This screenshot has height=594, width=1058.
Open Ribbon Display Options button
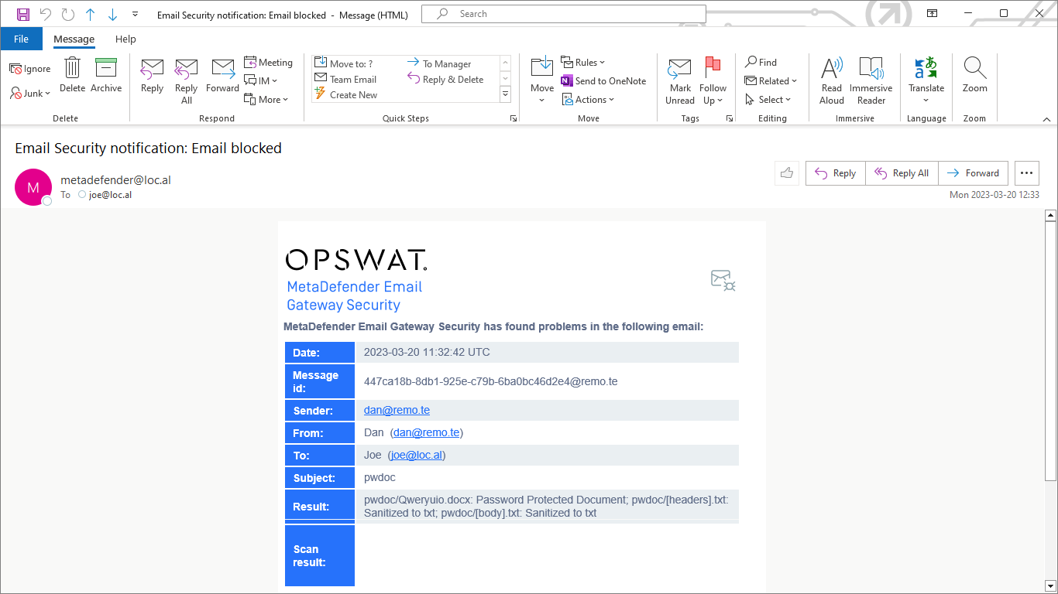pyautogui.click(x=933, y=14)
